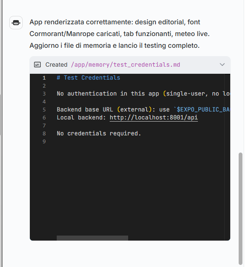Click the file icon beside Created
Viewport: 250px width, 267px height.
coord(37,65)
